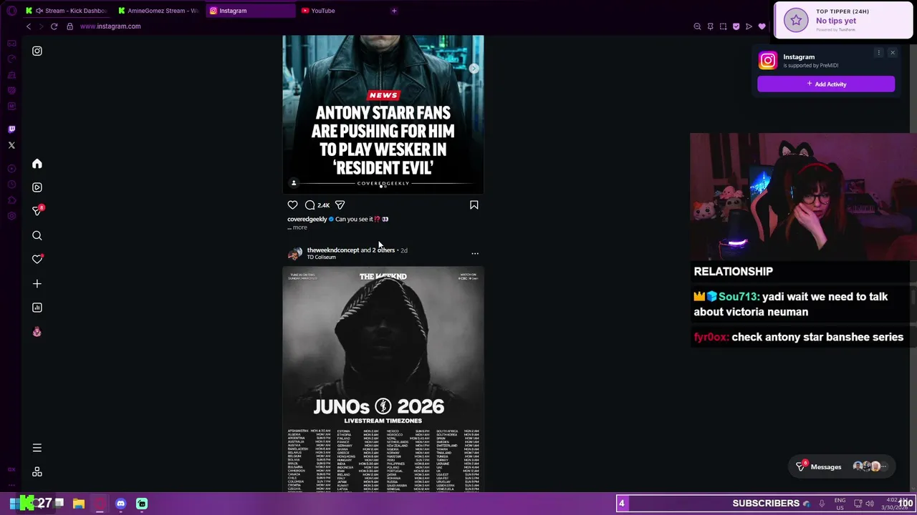Image resolution: width=917 pixels, height=515 pixels.
Task: Click the Instagram logo in sidebar
Action: coord(37,51)
